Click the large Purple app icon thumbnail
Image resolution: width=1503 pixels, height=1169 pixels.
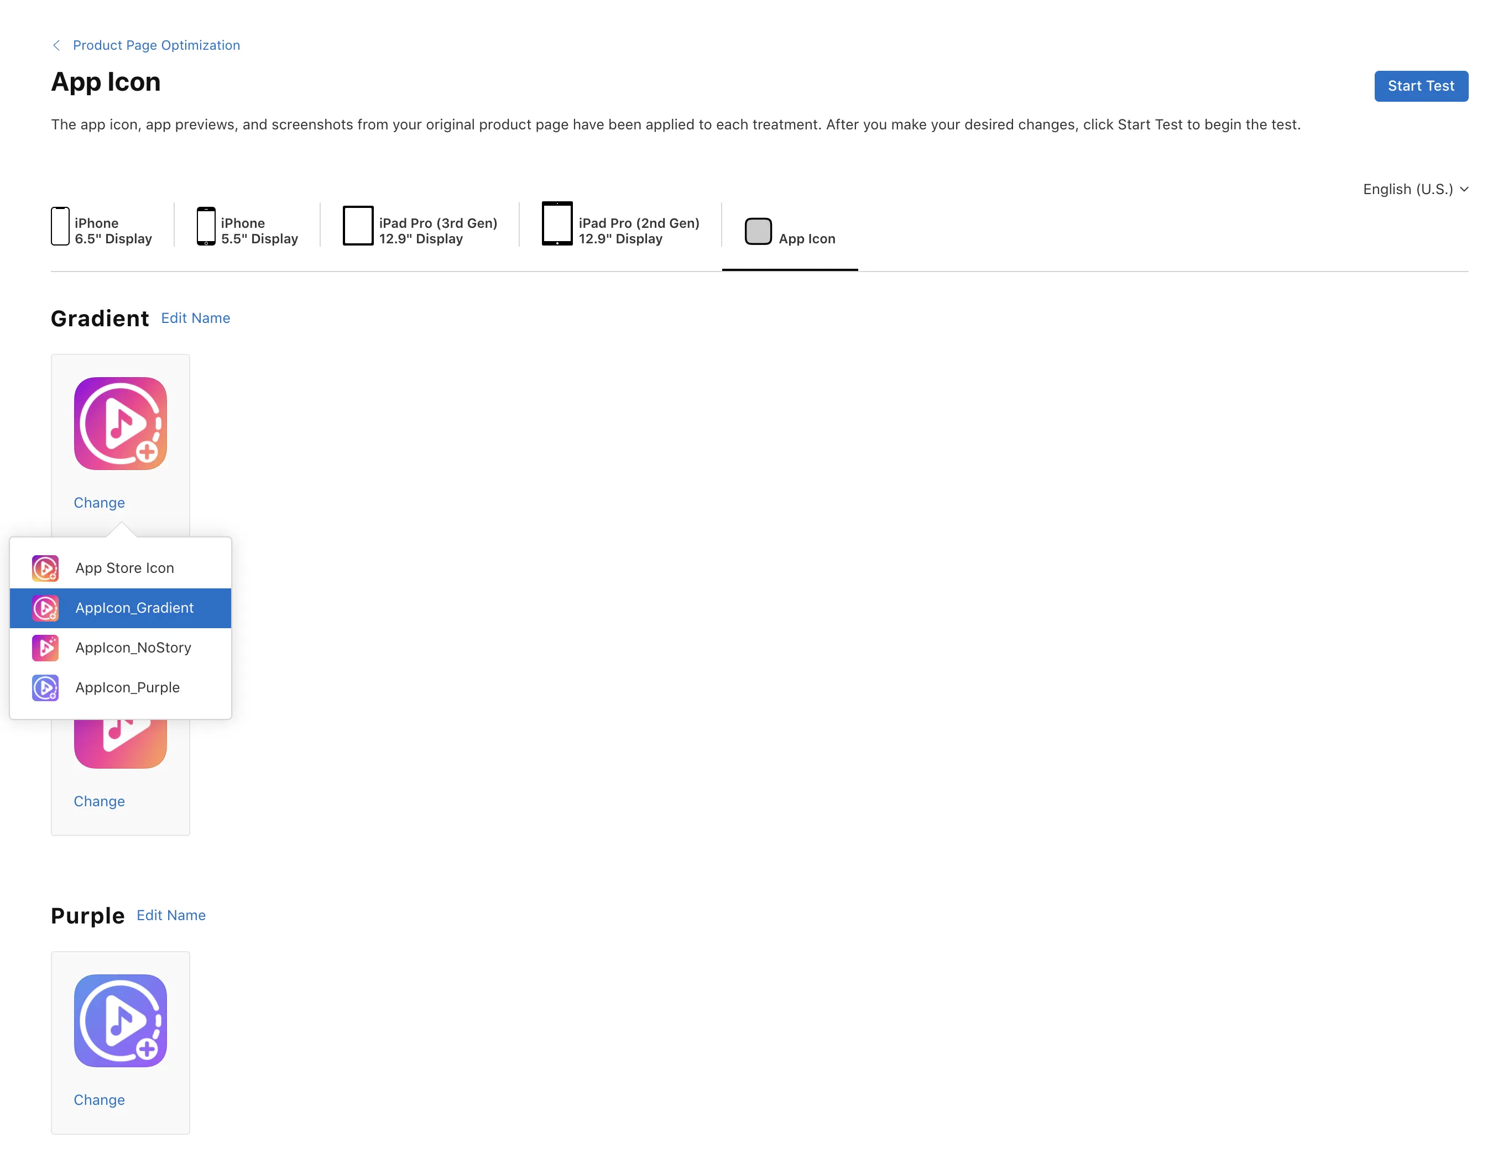(x=121, y=1021)
